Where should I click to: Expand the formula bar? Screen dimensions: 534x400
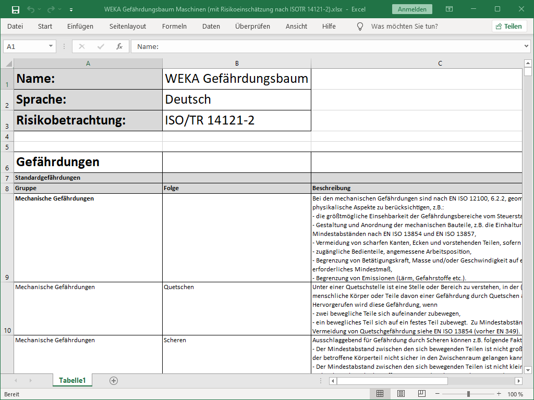[526, 46]
